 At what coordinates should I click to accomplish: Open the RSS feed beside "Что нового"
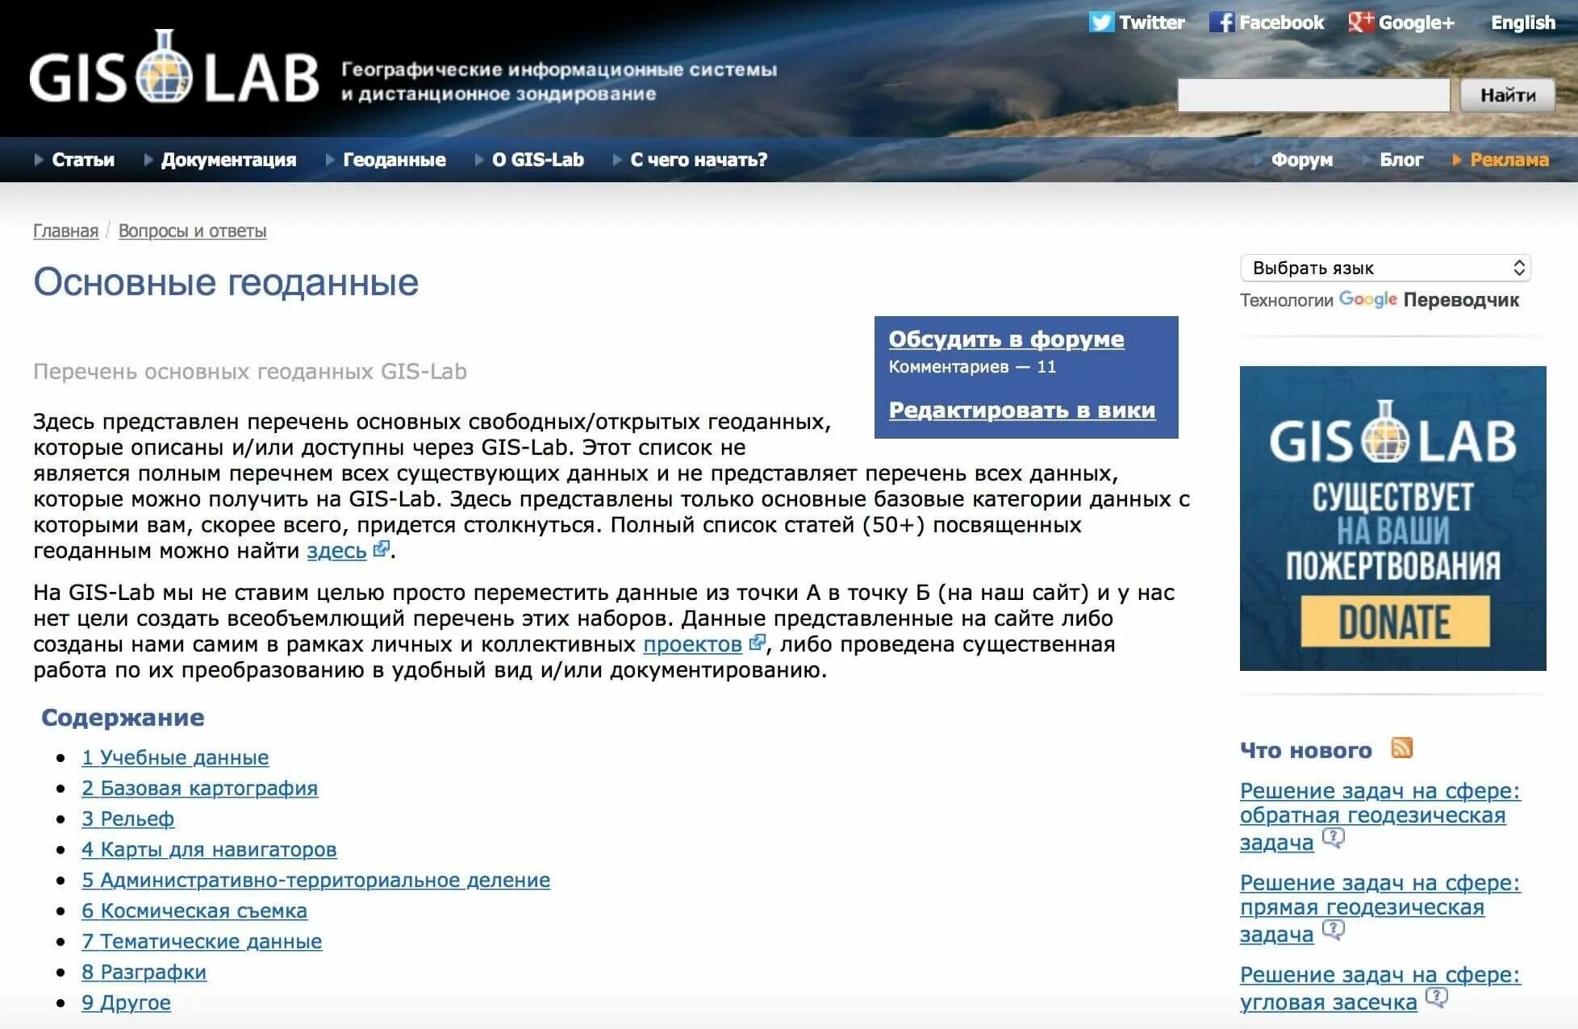1402,748
